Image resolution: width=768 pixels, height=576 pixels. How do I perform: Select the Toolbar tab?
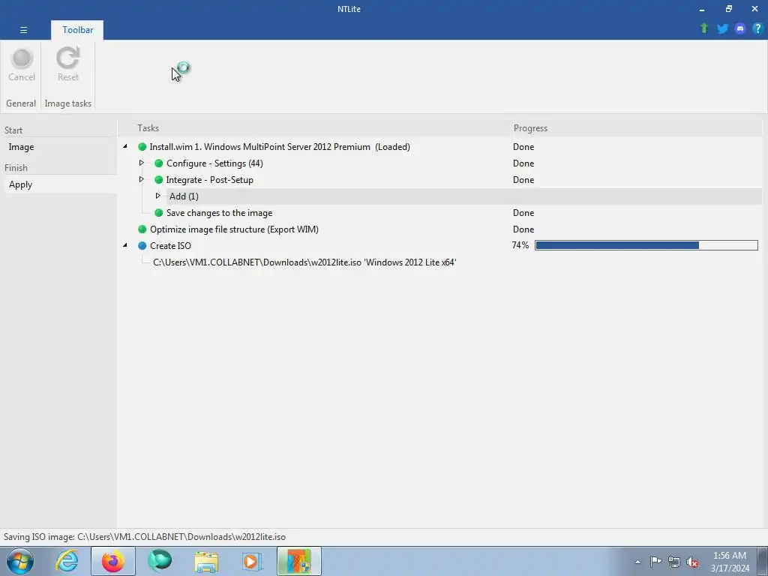(x=77, y=30)
